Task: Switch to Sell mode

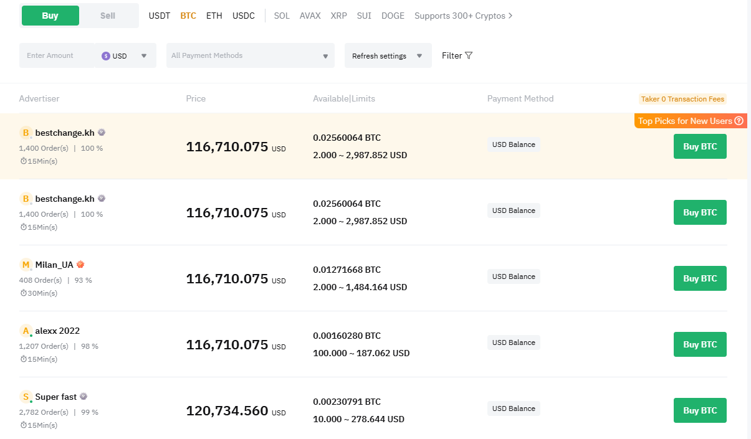Action: (107, 14)
